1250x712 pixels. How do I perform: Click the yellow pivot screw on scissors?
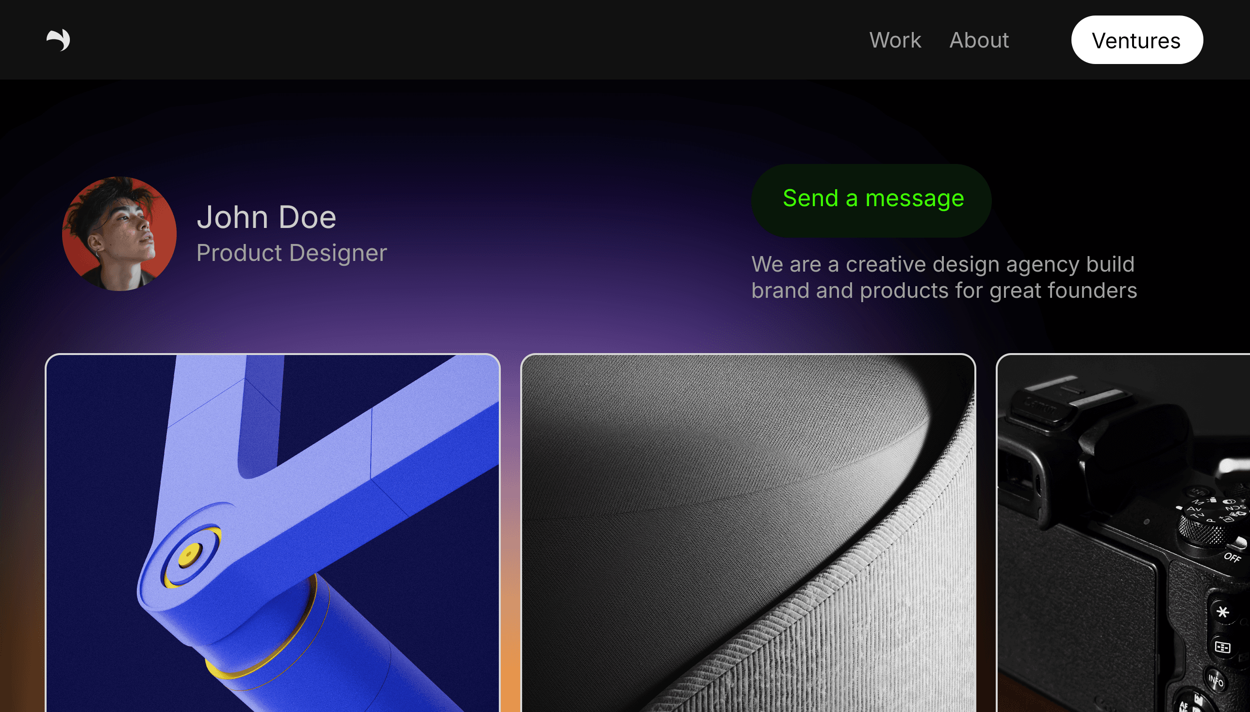[190, 555]
